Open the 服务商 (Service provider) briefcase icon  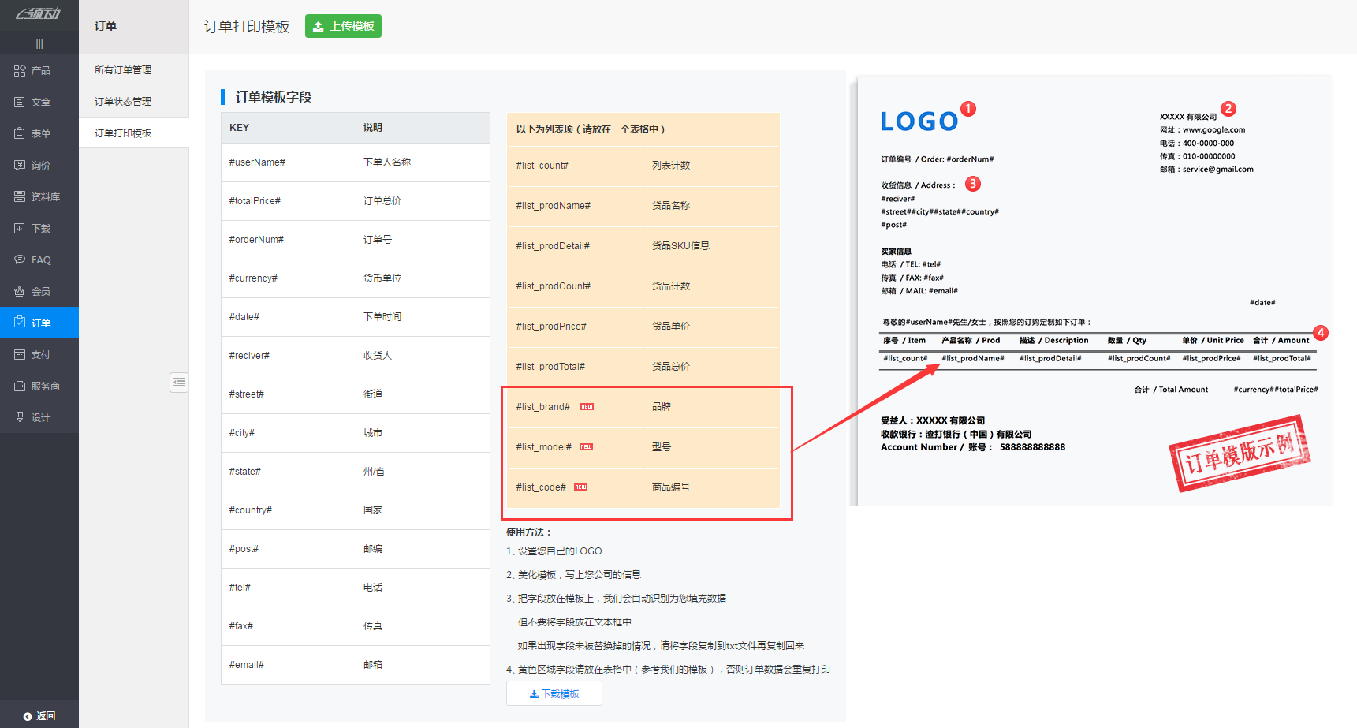20,386
